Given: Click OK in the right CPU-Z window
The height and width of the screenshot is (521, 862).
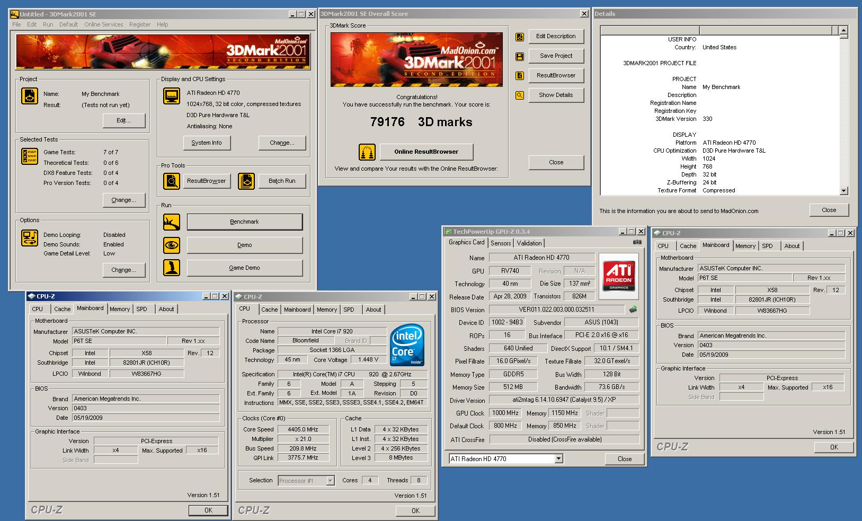Looking at the screenshot, I should 834,447.
